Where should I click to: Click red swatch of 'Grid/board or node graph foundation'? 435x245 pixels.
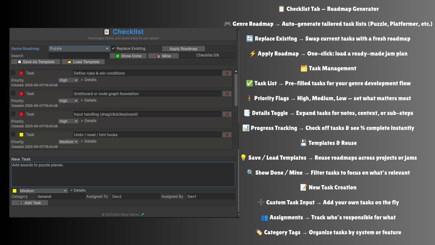pyautogui.click(x=21, y=94)
